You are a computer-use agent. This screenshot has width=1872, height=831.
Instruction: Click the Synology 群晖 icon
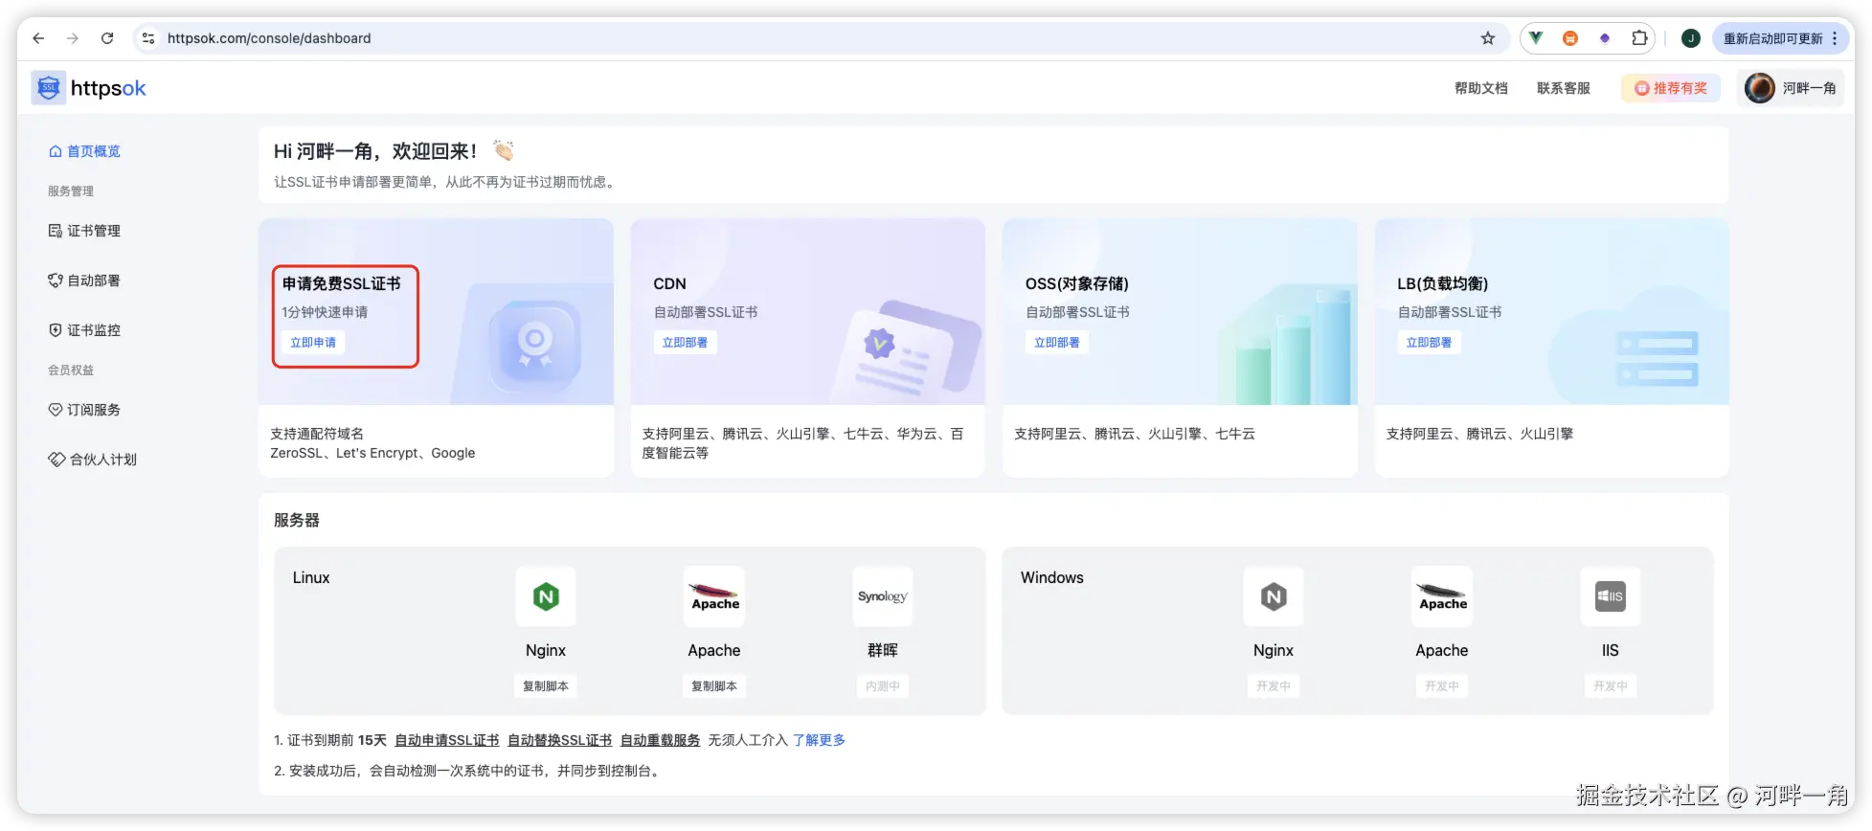point(883,596)
